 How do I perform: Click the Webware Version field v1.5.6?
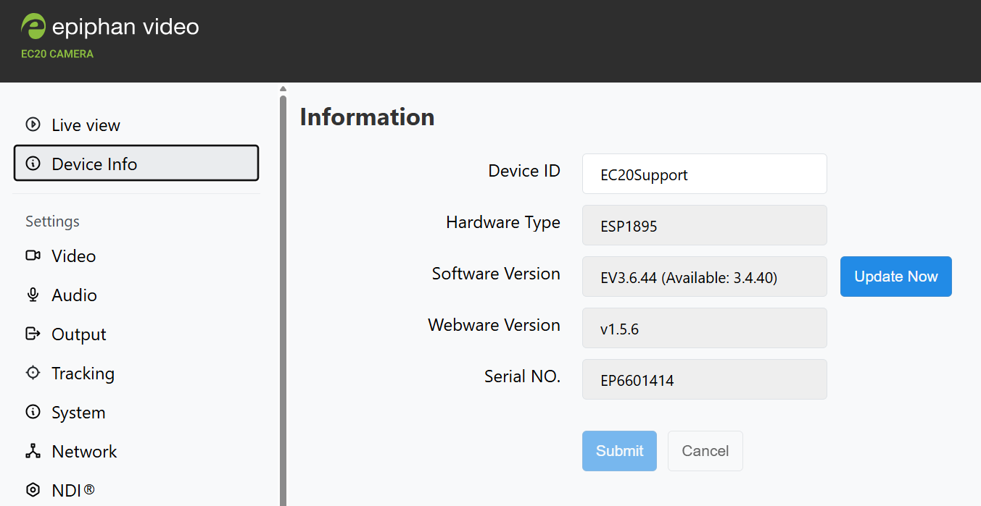704,328
